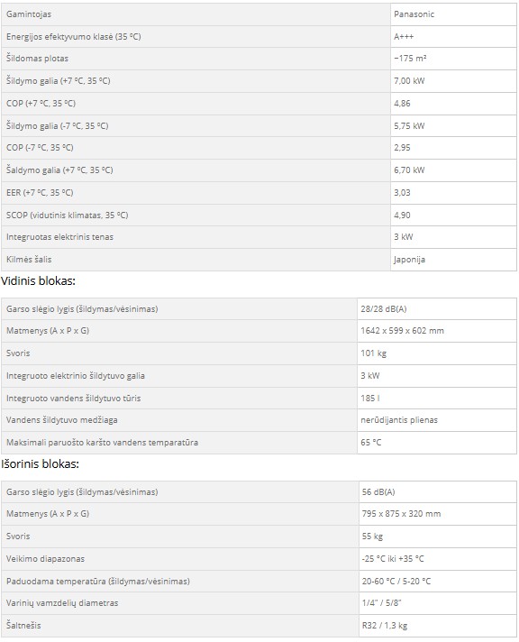Select the 1642 x 599 x 602 mm dimensions
The height and width of the screenshot is (642, 519).
coord(403,331)
